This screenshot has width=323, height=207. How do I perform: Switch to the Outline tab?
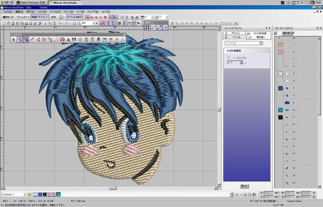pos(234,33)
